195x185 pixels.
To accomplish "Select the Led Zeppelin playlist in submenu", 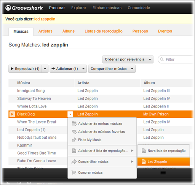I will 164,161.
